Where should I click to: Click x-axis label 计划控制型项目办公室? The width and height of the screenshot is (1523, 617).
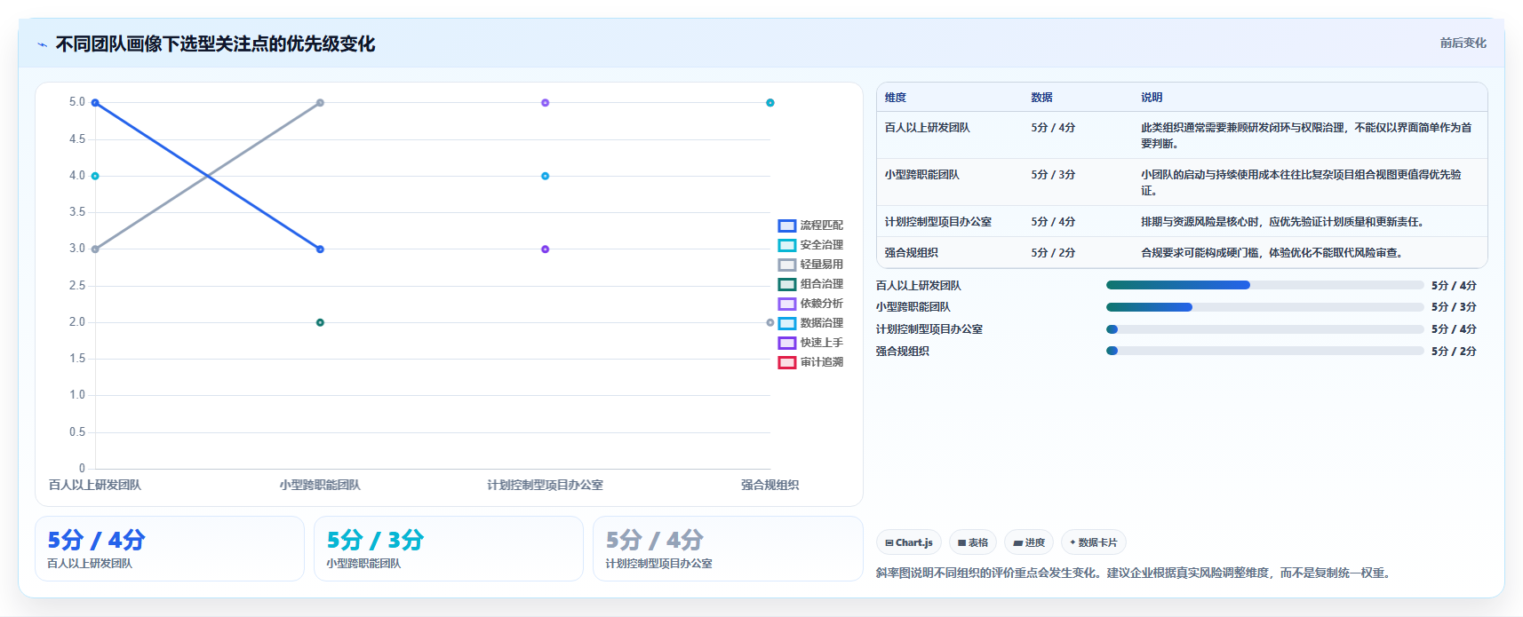point(545,485)
